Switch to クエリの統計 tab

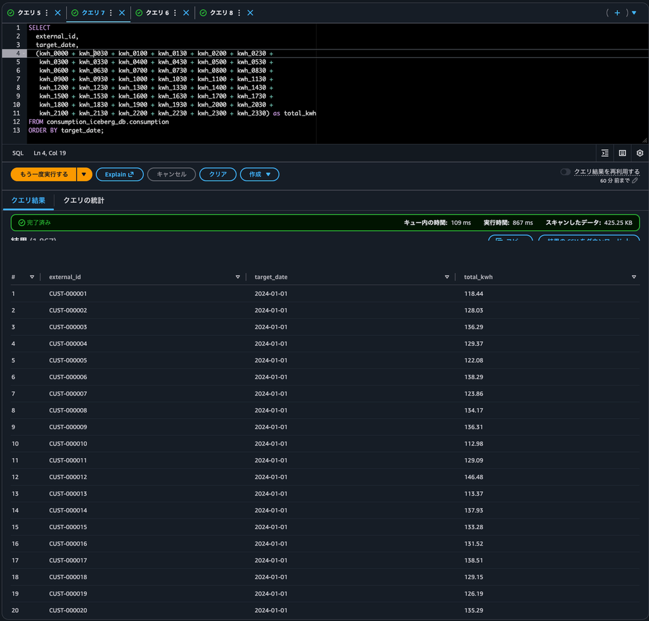pos(84,201)
